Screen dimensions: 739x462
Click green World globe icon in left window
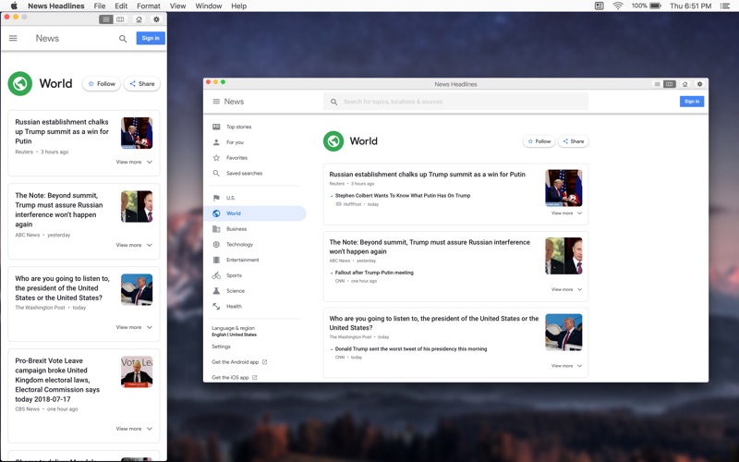click(19, 83)
